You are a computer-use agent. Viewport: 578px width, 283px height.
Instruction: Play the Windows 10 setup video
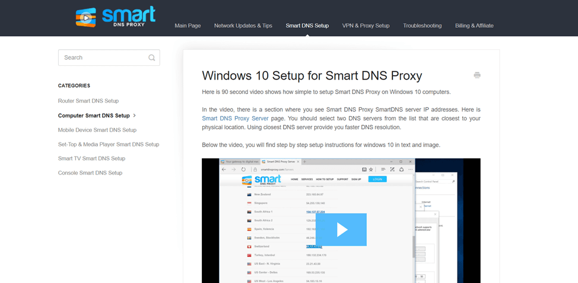coord(341,230)
